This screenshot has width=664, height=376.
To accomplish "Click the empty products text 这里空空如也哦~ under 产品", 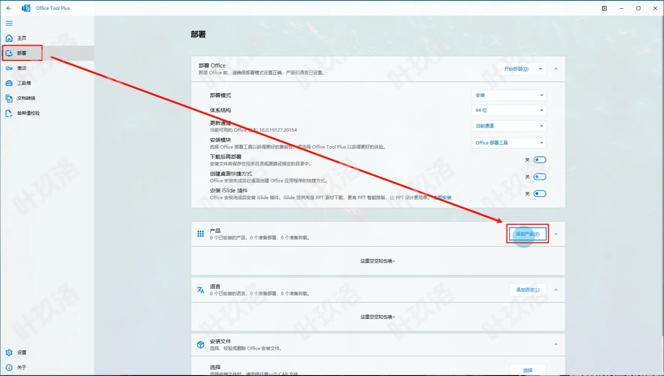I will point(378,261).
